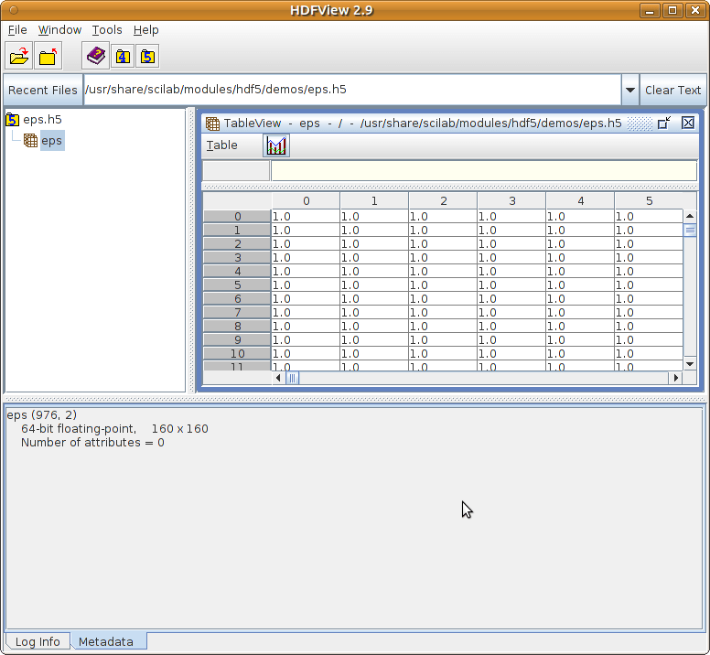Select row header 0

tap(237, 217)
